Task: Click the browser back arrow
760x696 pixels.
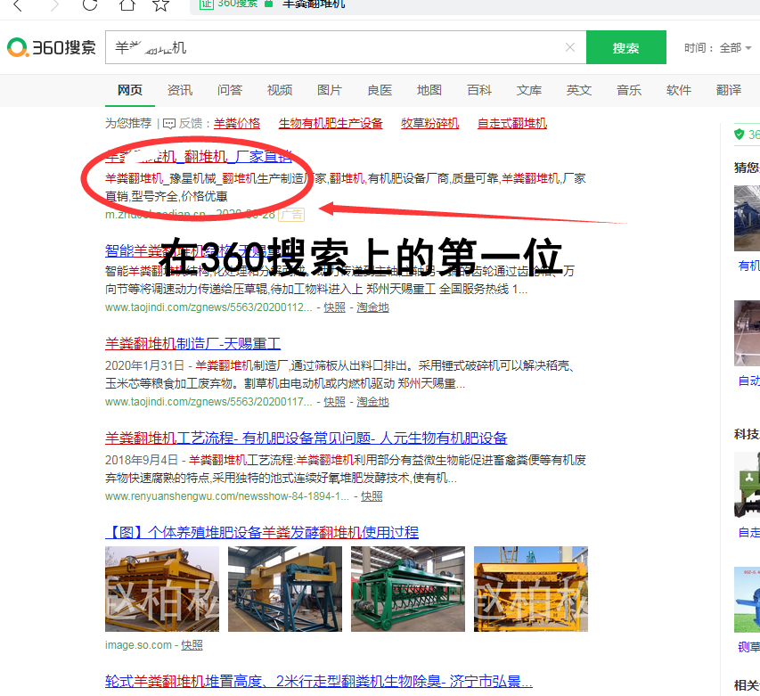Action: tap(18, 5)
